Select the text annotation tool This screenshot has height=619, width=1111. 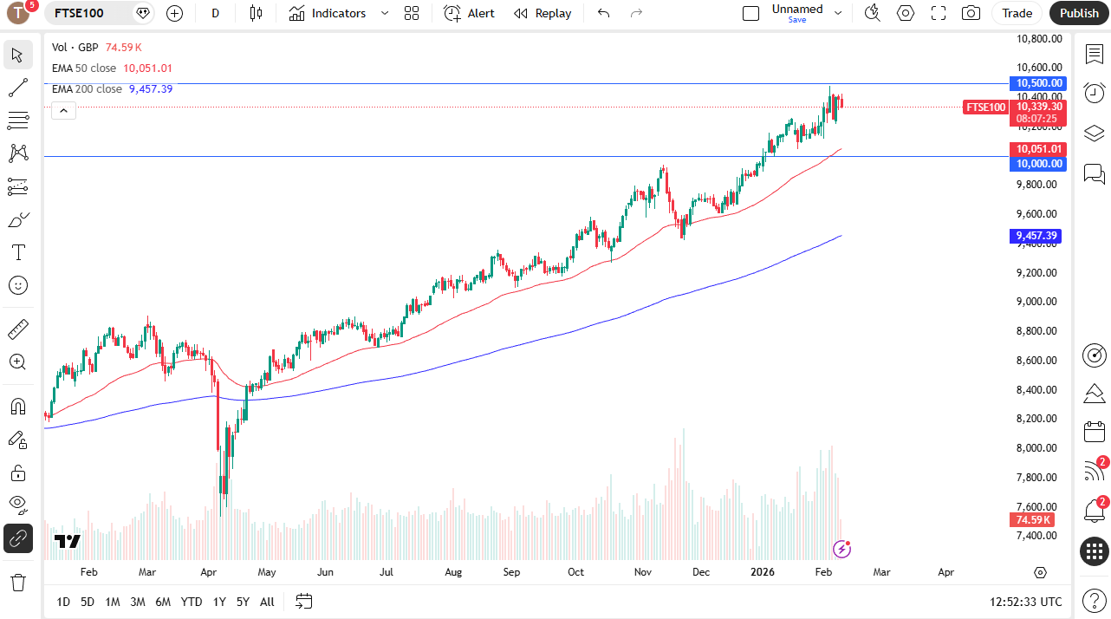(18, 252)
